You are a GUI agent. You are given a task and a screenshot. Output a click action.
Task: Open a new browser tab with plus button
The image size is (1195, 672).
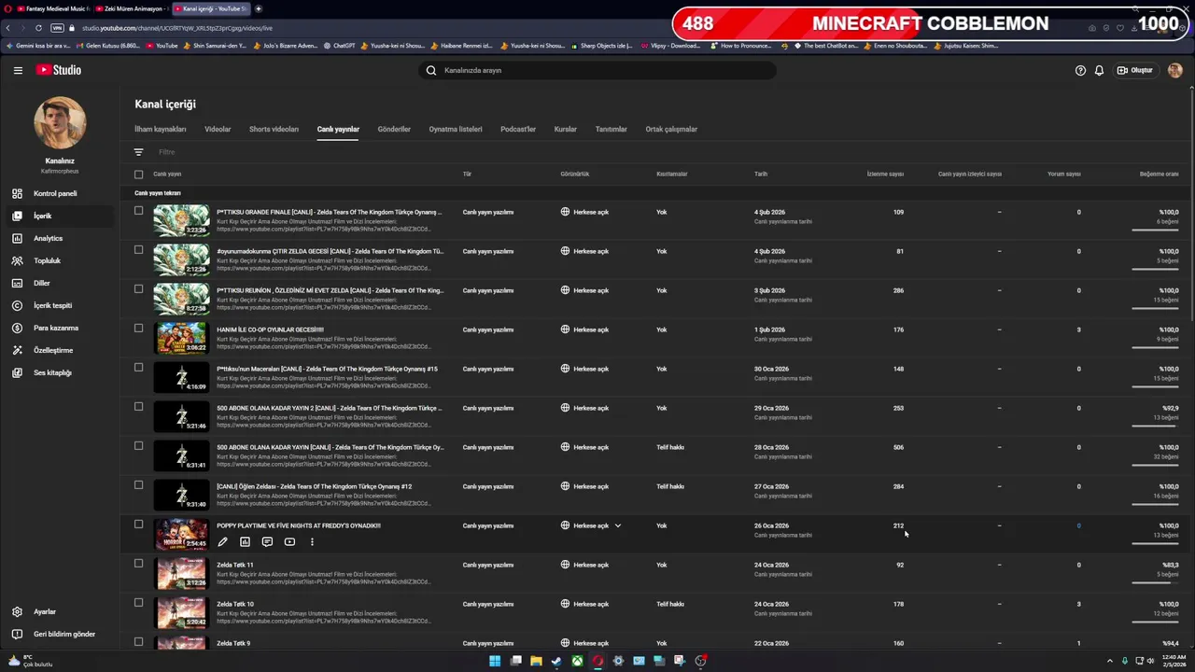click(x=259, y=8)
